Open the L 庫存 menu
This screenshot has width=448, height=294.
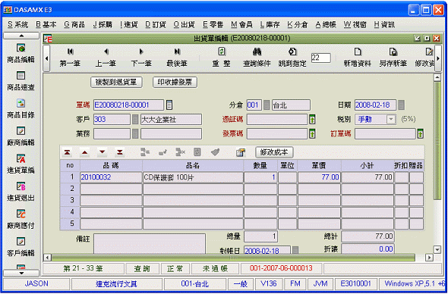point(270,25)
